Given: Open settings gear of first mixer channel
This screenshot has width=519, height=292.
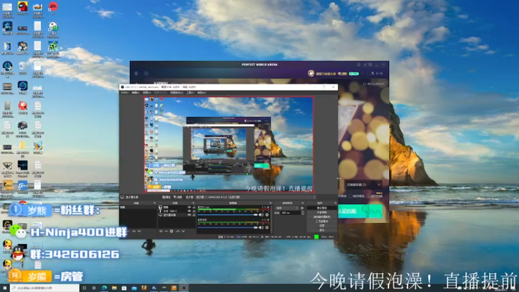Looking at the screenshot, I should click(267, 215).
